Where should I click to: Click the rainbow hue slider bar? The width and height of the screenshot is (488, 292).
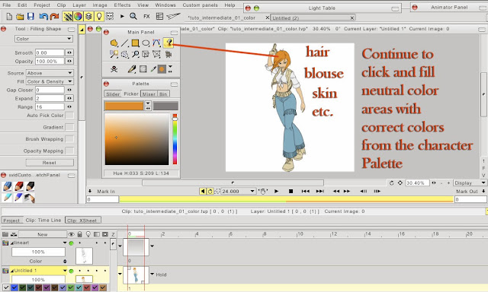click(x=175, y=139)
